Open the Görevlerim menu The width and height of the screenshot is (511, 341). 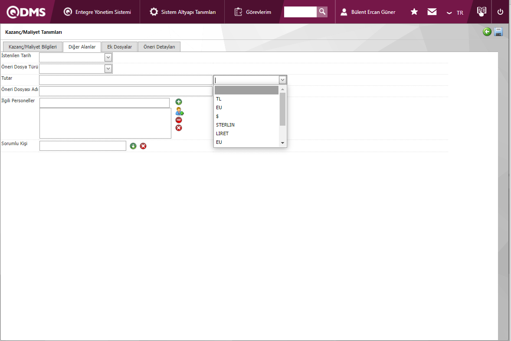click(x=253, y=12)
